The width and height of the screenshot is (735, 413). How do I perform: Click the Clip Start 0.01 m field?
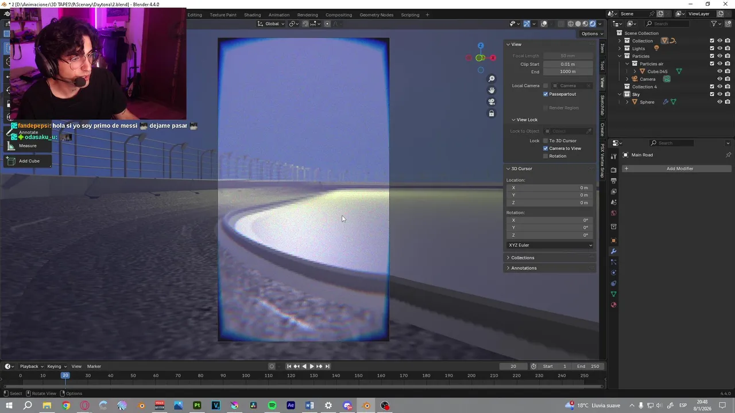(568, 64)
